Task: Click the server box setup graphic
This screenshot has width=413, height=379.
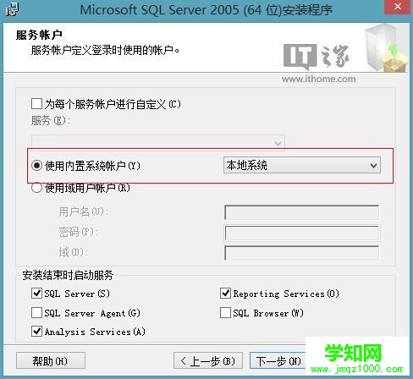Action: tap(386, 48)
